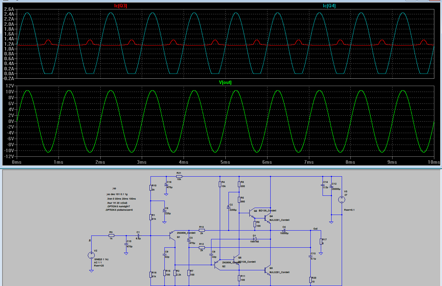Select resistor R15 100 symbol

pyautogui.click(x=164, y=272)
